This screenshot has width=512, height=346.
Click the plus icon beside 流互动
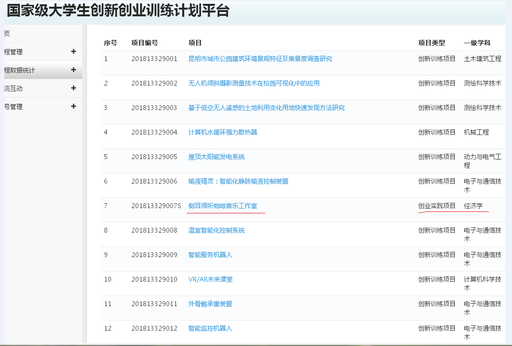coord(74,88)
